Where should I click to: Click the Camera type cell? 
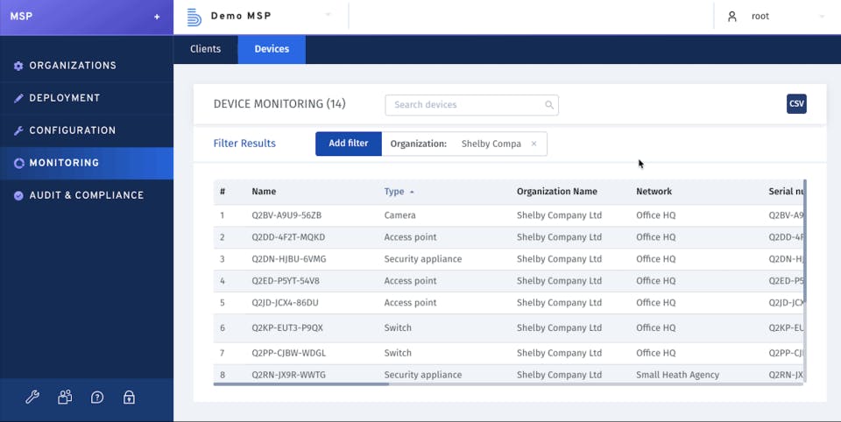click(x=399, y=215)
